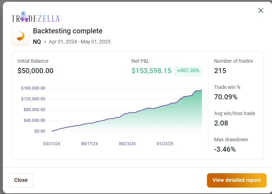The image size is (272, 194).
Task: Click the Backtesting complete heading
Action: click(68, 31)
